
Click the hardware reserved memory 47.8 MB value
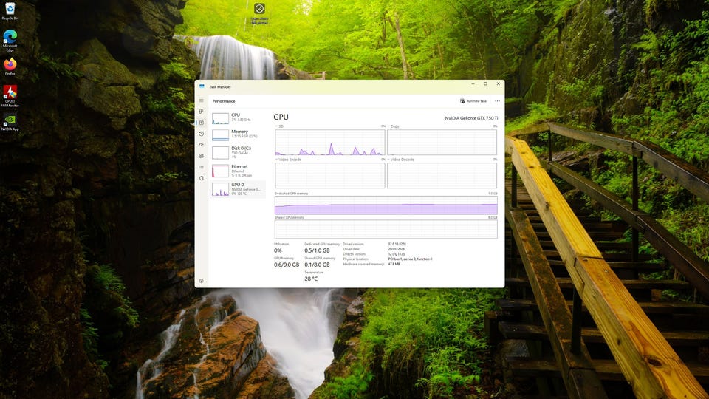point(394,264)
